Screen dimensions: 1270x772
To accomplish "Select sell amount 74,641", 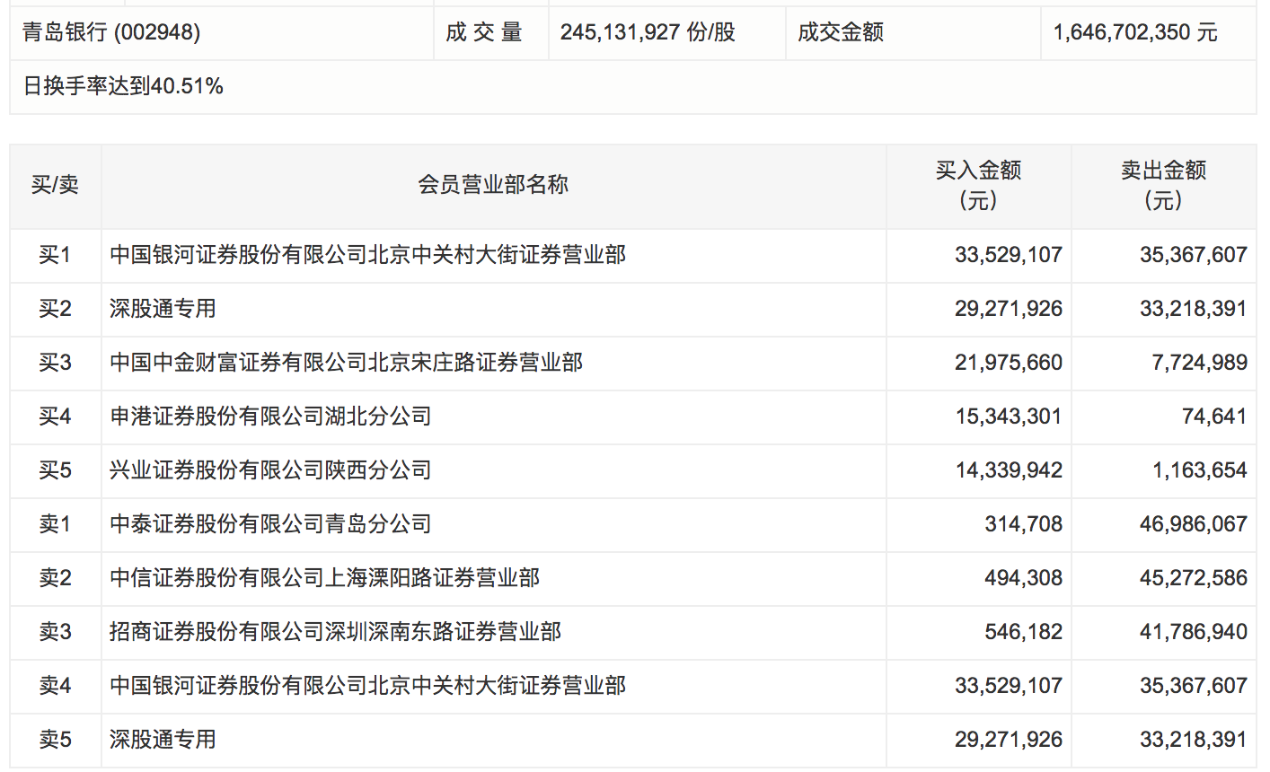I will (x=1215, y=417).
